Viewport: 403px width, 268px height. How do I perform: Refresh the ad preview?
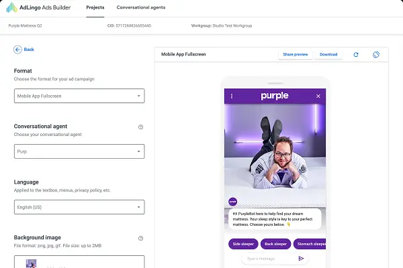coord(356,54)
